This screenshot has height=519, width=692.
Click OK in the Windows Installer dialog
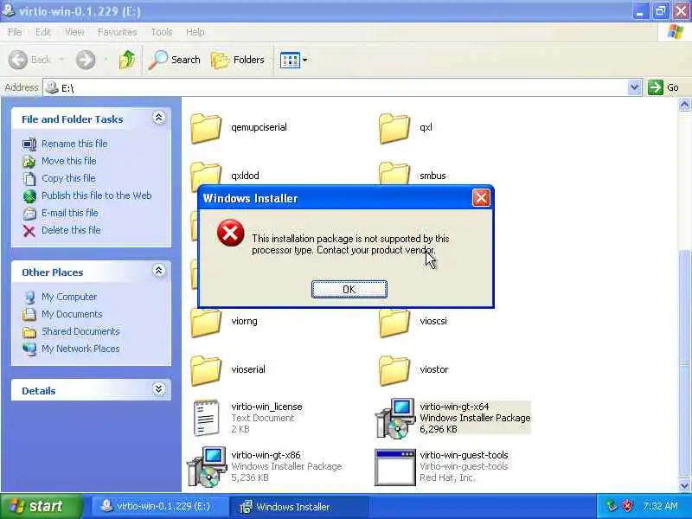tap(349, 289)
